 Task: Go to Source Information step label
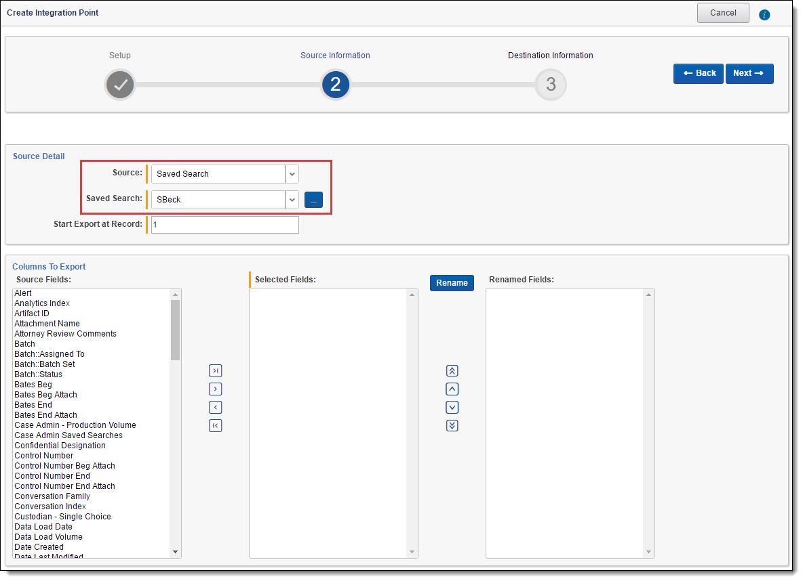coord(335,56)
